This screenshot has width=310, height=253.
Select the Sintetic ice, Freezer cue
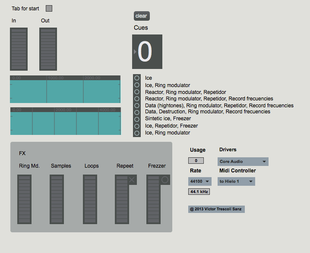coord(137,119)
